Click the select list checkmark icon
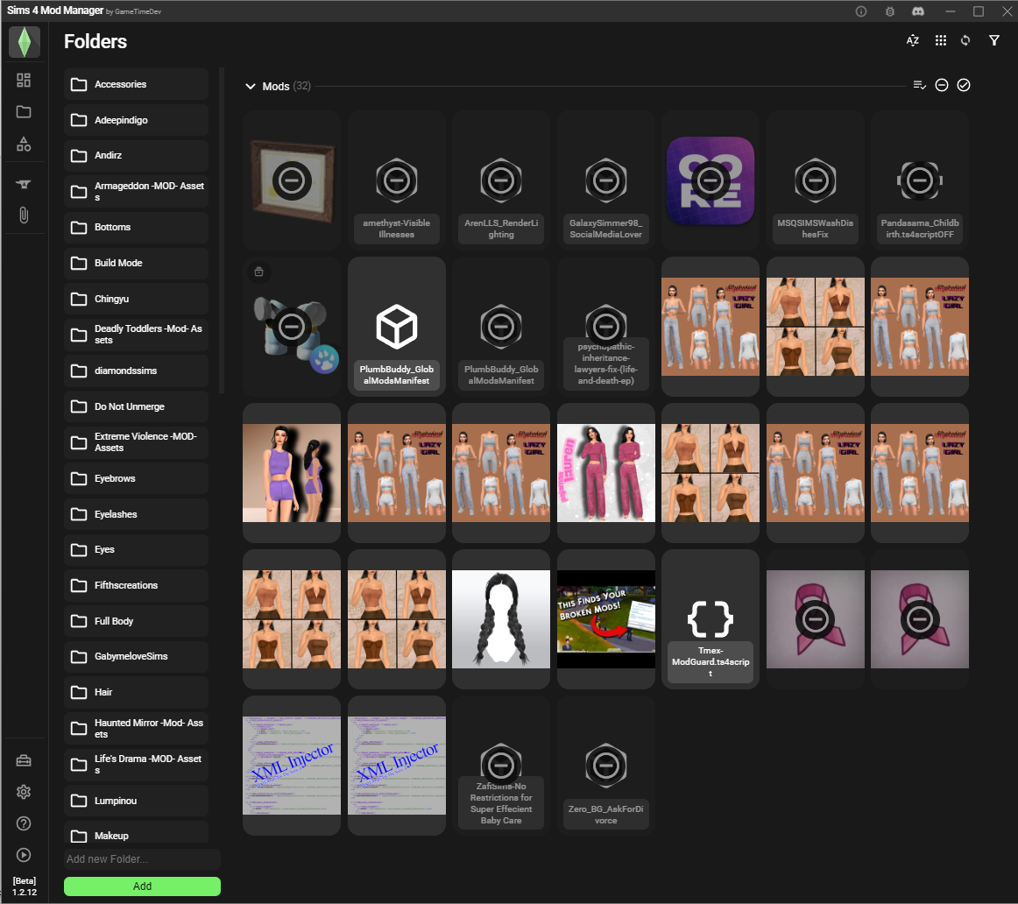1018x904 pixels. (x=919, y=85)
